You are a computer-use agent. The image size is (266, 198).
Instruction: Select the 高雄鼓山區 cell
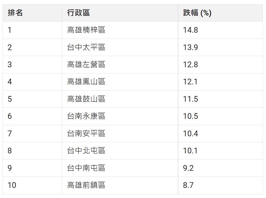pos(86,99)
